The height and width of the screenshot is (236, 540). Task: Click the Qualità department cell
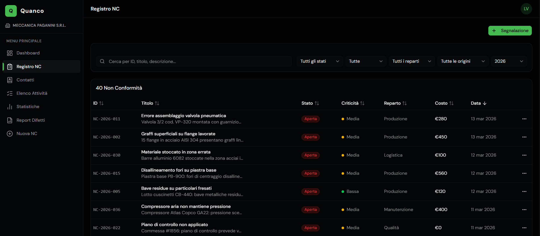(392, 228)
